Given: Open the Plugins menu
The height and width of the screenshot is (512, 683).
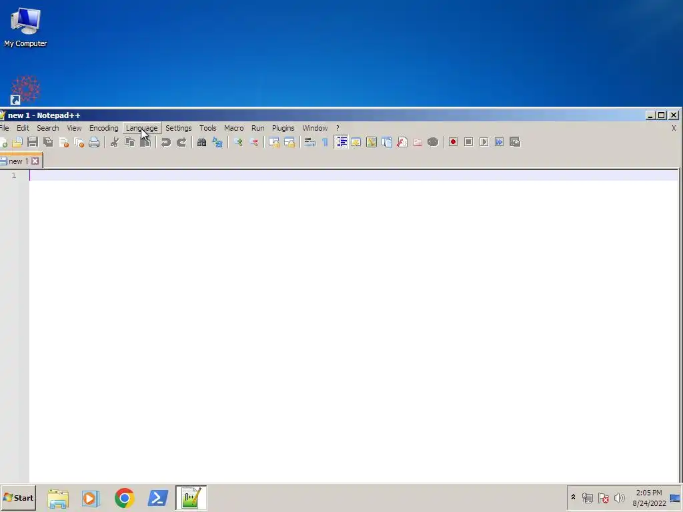Looking at the screenshot, I should pyautogui.click(x=283, y=128).
